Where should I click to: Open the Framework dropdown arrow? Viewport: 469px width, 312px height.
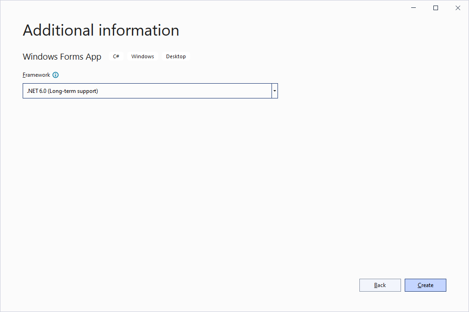[x=275, y=91]
